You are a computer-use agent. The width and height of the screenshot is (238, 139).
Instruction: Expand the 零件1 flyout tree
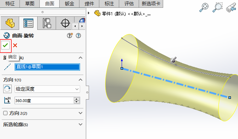(89, 13)
